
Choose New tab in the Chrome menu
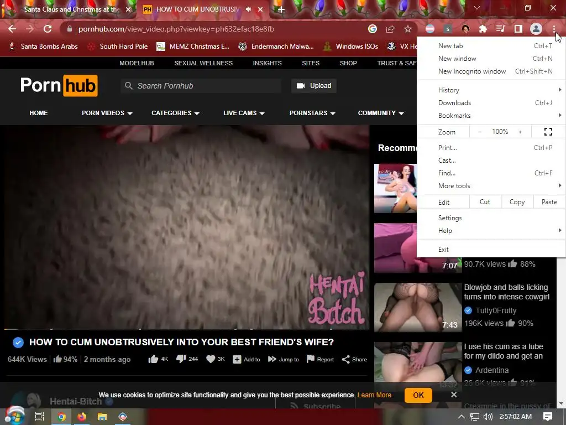[x=491, y=46]
